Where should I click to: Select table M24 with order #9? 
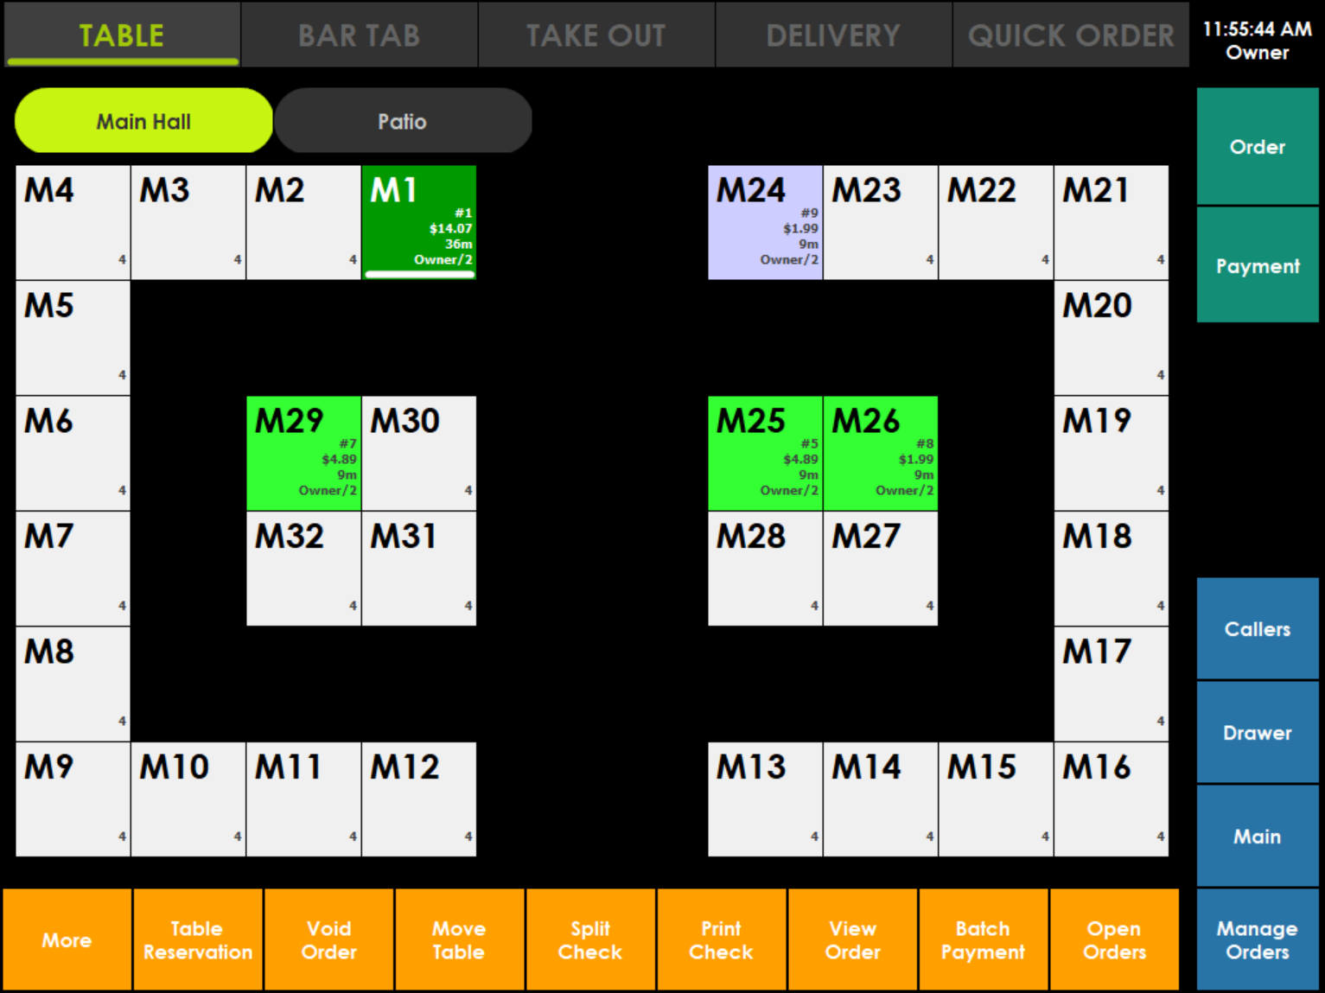click(765, 222)
